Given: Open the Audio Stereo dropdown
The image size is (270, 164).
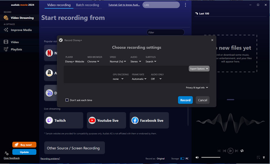Looking at the screenshot, I should point(136,61).
